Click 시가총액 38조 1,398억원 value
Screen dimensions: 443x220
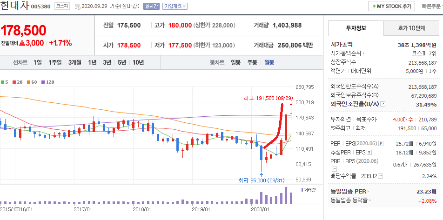(x=417, y=45)
